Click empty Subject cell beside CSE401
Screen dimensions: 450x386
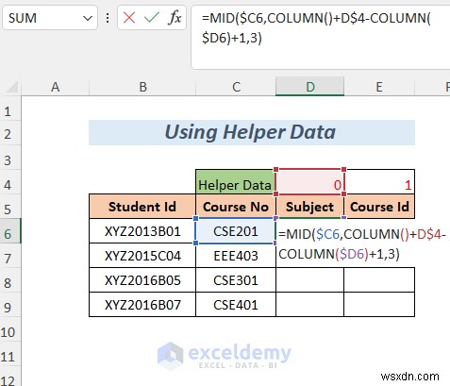tap(309, 305)
